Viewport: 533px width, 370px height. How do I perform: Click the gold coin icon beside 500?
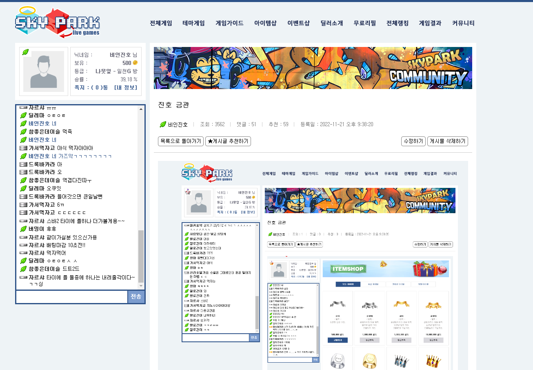pos(135,63)
